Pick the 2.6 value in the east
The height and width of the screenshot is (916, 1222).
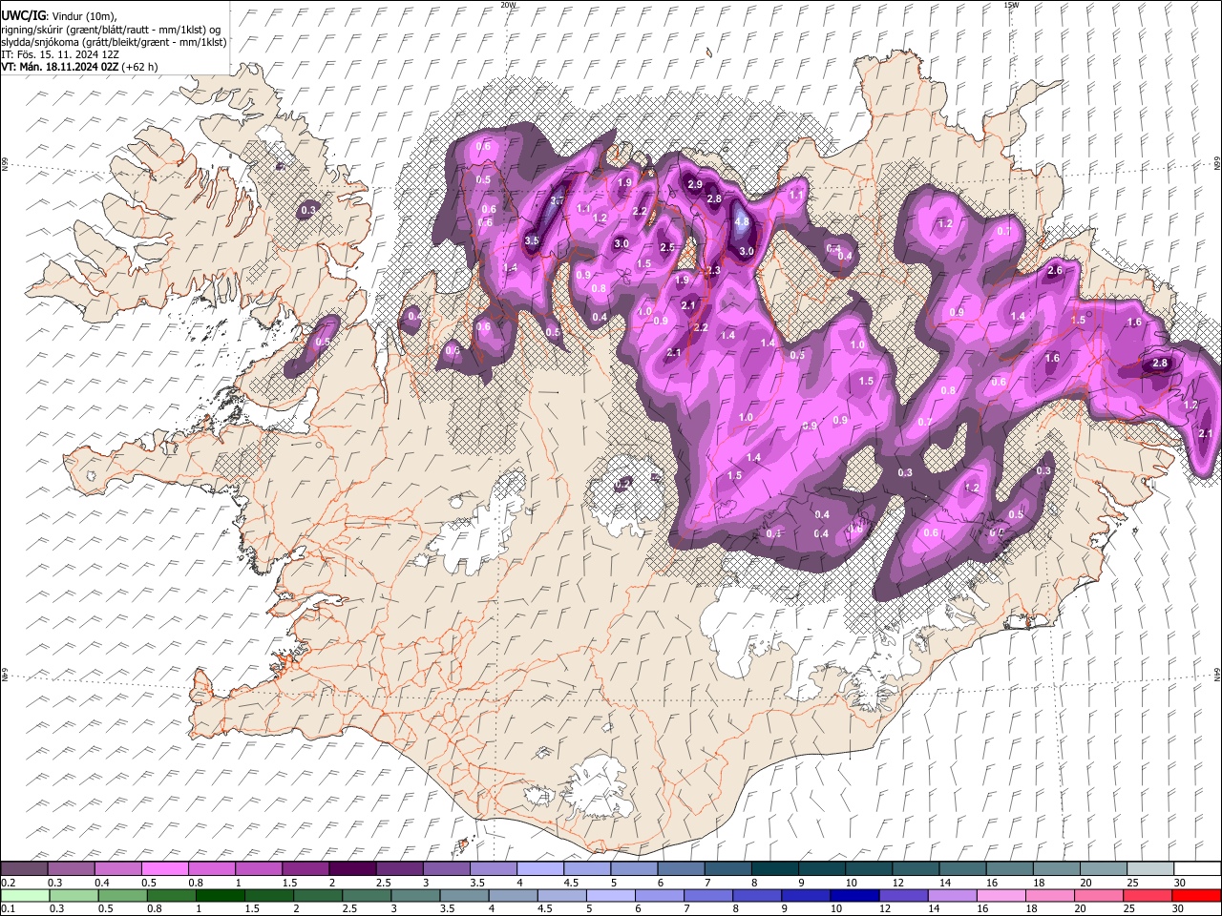(x=1055, y=270)
